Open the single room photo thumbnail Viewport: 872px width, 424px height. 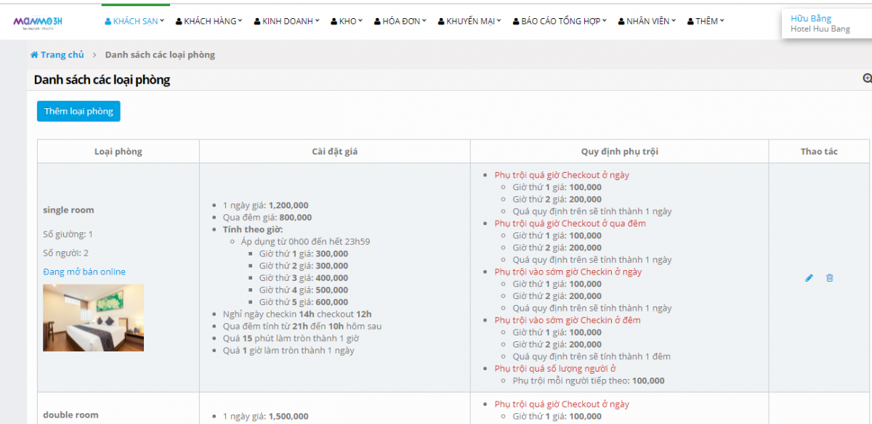(93, 317)
